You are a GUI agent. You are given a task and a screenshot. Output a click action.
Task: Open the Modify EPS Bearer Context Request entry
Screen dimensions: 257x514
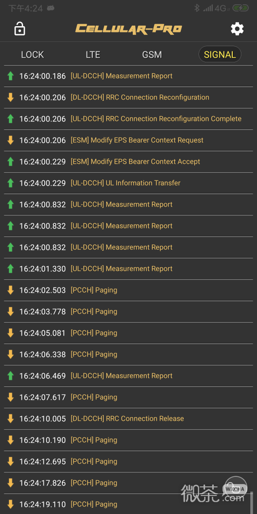[128, 140]
